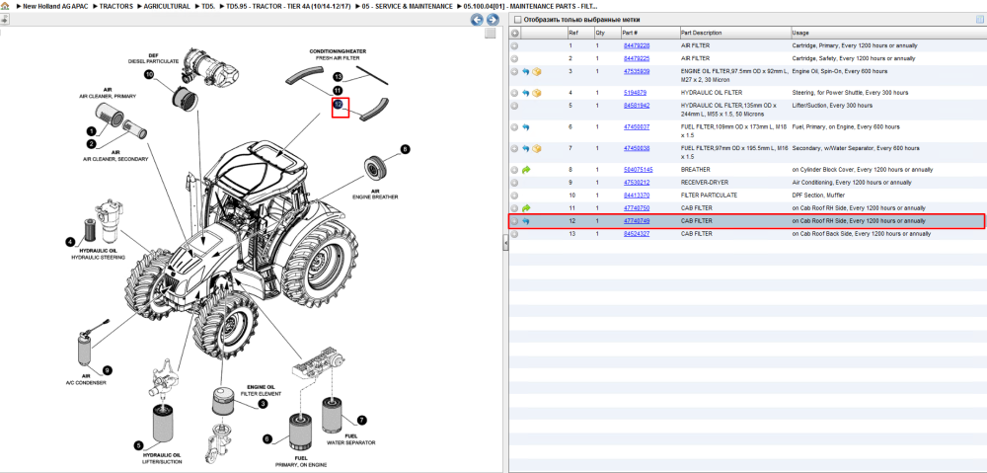The width and height of the screenshot is (987, 473).
Task: Open part number link 84581942
Action: pos(636,106)
